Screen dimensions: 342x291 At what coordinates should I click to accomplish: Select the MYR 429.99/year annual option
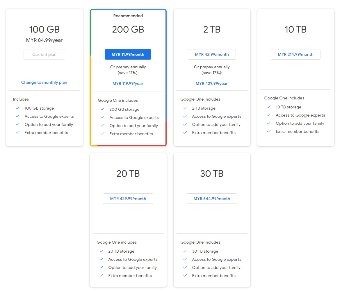click(x=212, y=83)
